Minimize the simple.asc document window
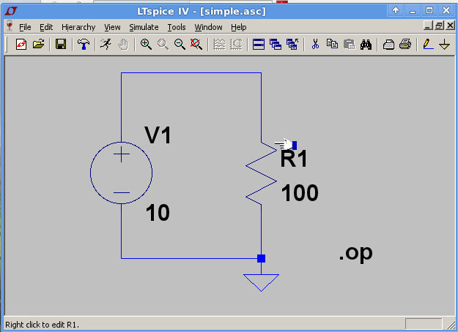 point(428,26)
